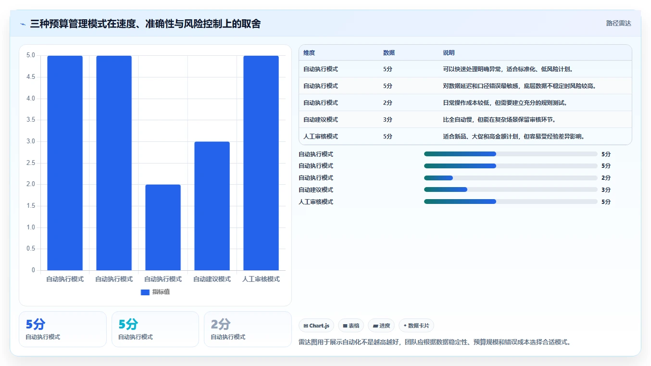651x366 pixels.
Task: Click the 数据 column header
Action: point(389,53)
